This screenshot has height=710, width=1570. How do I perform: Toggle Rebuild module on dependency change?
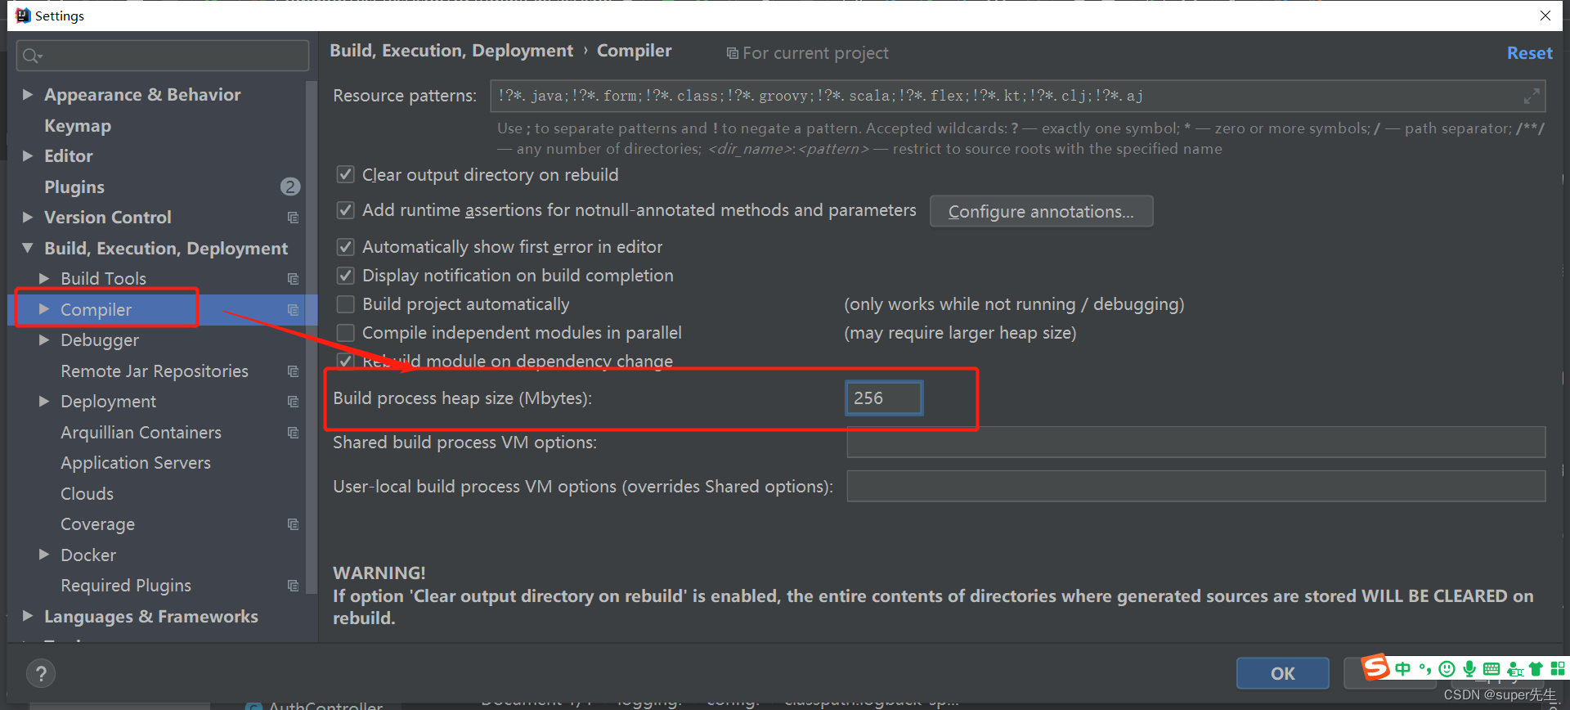346,361
